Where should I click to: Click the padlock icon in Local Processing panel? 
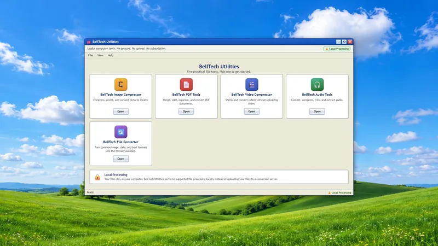97,177
